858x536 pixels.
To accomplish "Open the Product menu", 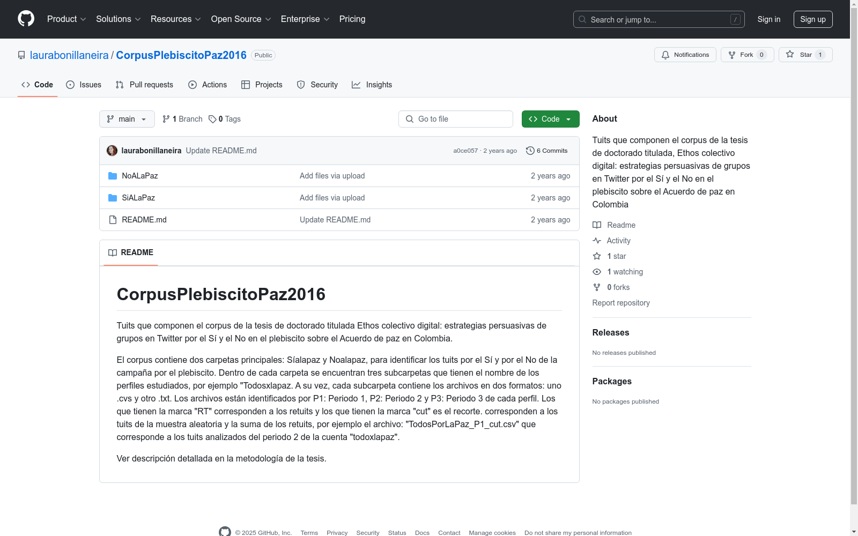I will pyautogui.click(x=66, y=19).
